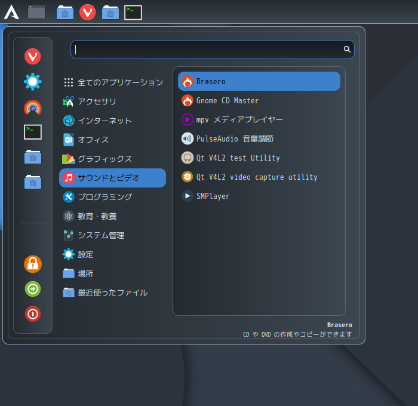Click Gnome CD Master flame icon
Viewport: 418px width, 406px height.
point(188,100)
